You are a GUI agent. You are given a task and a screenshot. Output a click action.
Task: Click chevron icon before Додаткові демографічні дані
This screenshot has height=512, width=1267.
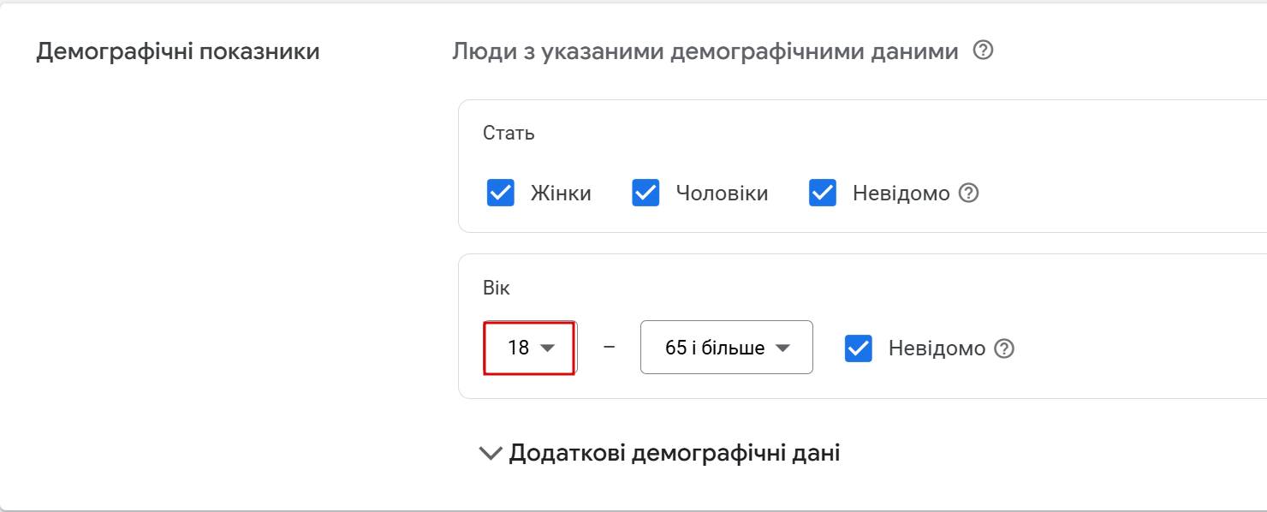[491, 453]
